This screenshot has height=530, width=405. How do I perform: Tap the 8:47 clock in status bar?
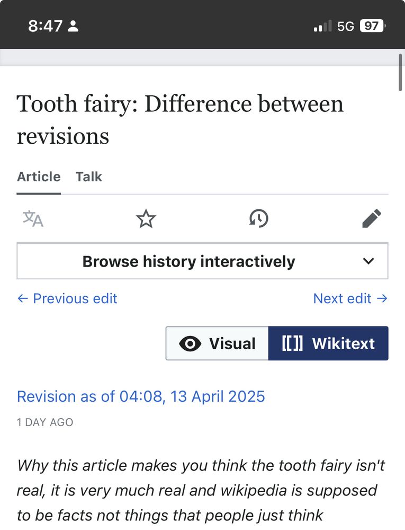point(46,26)
